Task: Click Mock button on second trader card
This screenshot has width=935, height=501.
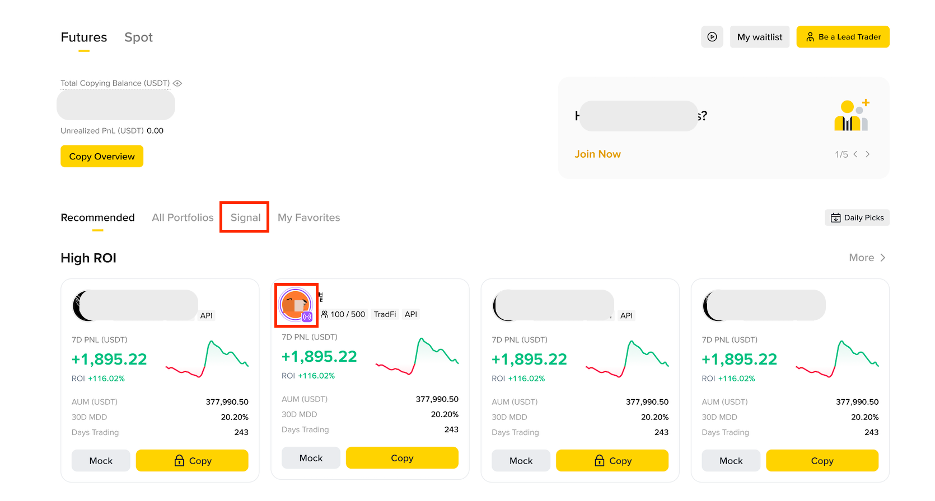Action: click(311, 458)
